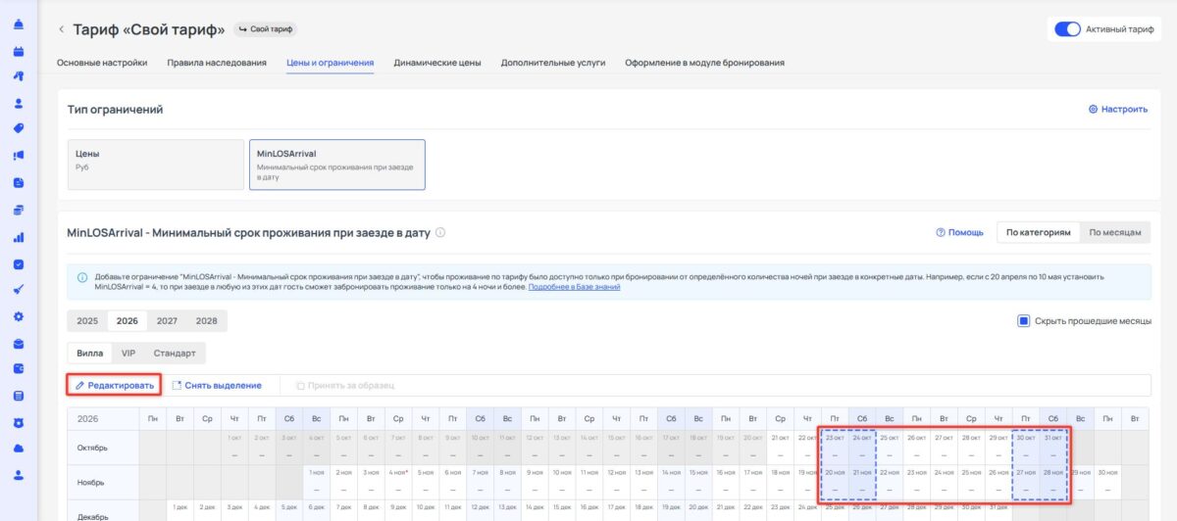Toggle the Активный тариф switch
Viewport: 1177px width, 521px height.
pos(1067,29)
